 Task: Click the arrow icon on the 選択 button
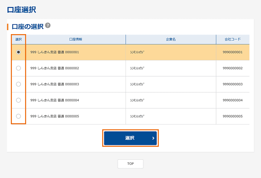pyautogui.click(x=153, y=138)
